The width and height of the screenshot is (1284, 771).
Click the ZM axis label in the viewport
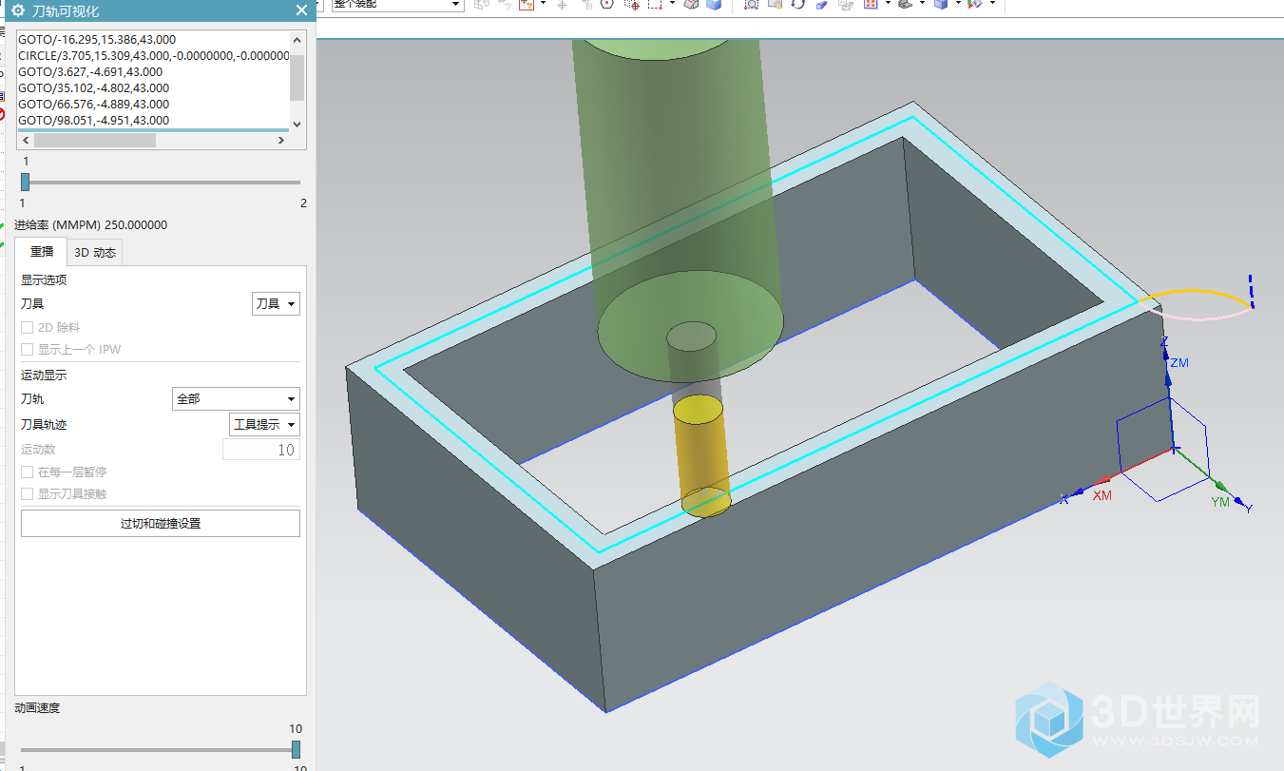[x=1179, y=363]
